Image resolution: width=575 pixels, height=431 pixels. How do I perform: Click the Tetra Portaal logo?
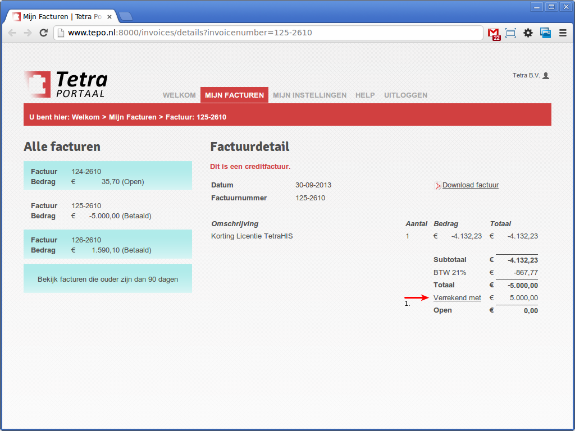(66, 84)
